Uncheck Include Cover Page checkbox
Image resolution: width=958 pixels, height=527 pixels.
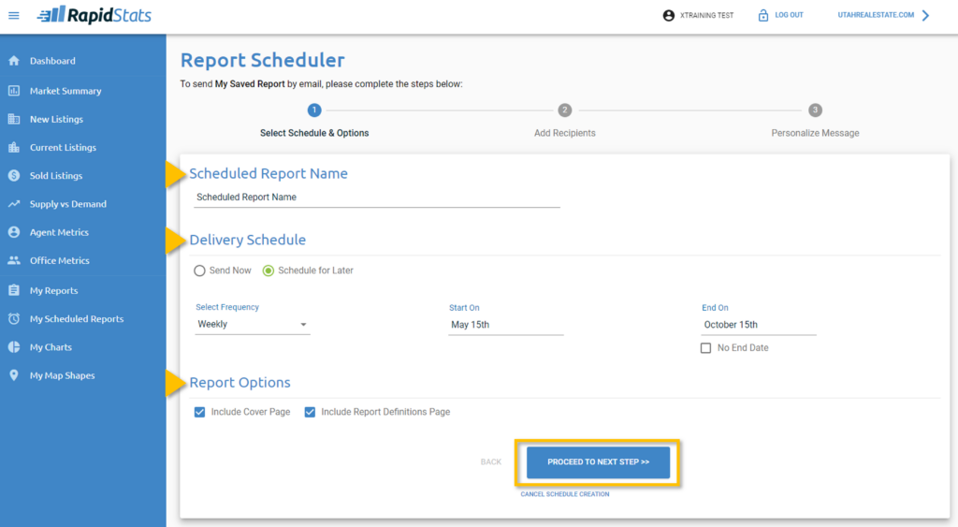tap(200, 412)
